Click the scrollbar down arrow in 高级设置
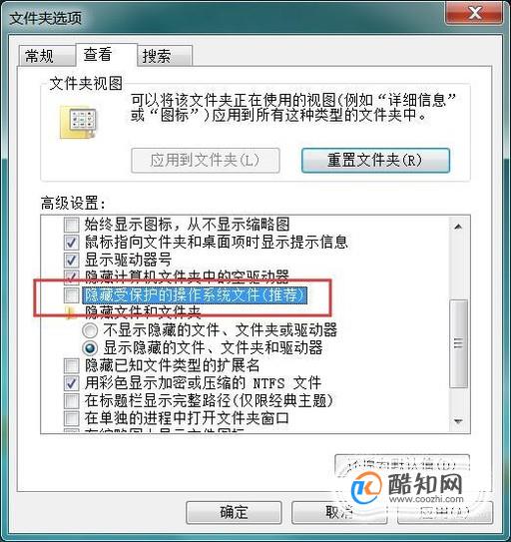511x542 pixels. pyautogui.click(x=458, y=421)
